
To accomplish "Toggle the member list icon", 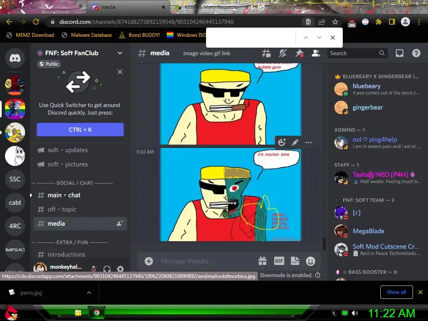I will point(316,53).
